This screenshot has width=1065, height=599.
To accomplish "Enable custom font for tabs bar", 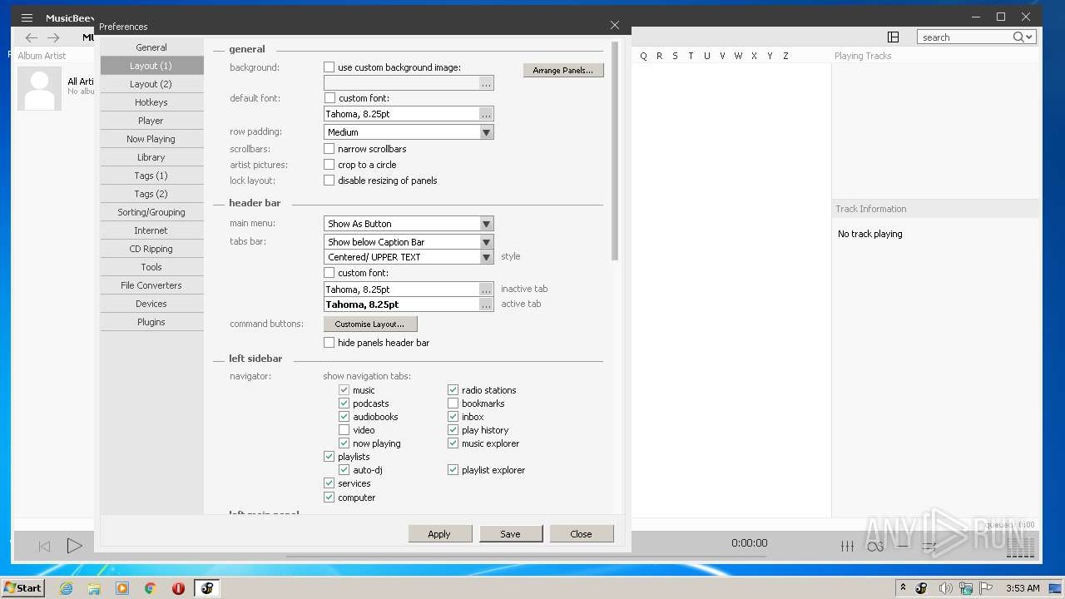I will (329, 273).
